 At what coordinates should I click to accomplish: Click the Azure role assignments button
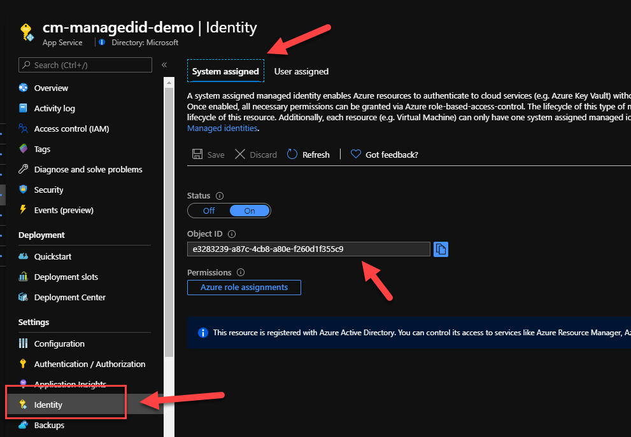tap(244, 288)
